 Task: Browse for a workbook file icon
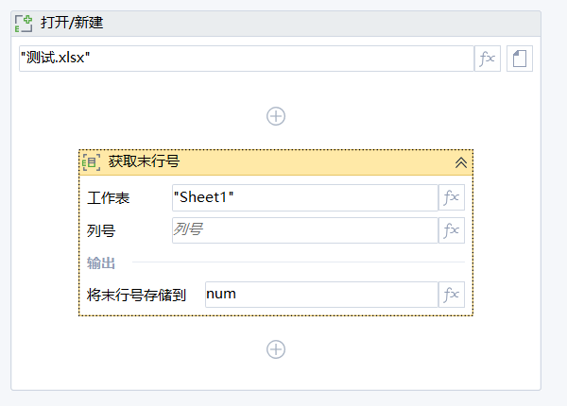(520, 59)
